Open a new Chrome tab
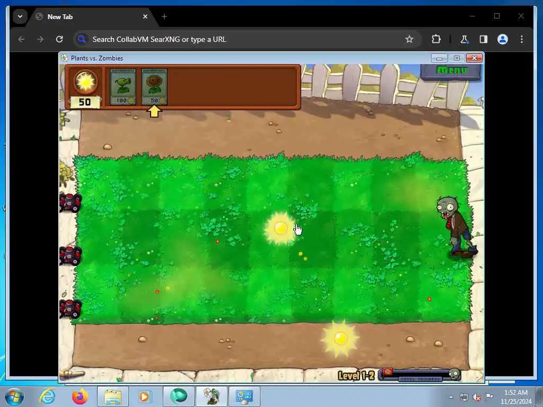 pyautogui.click(x=164, y=16)
